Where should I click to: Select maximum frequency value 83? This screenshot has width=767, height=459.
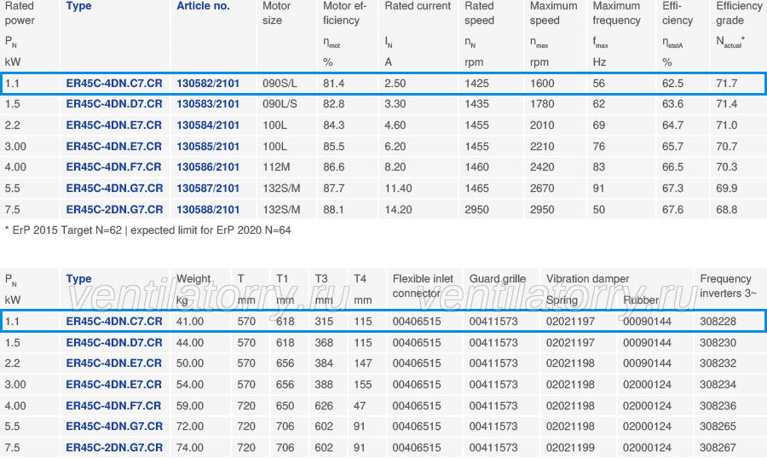click(599, 167)
